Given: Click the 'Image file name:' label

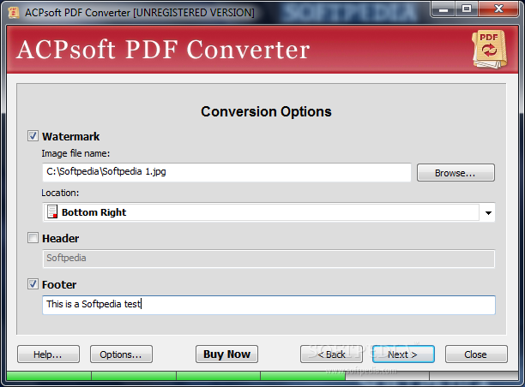Looking at the screenshot, I should pos(75,153).
